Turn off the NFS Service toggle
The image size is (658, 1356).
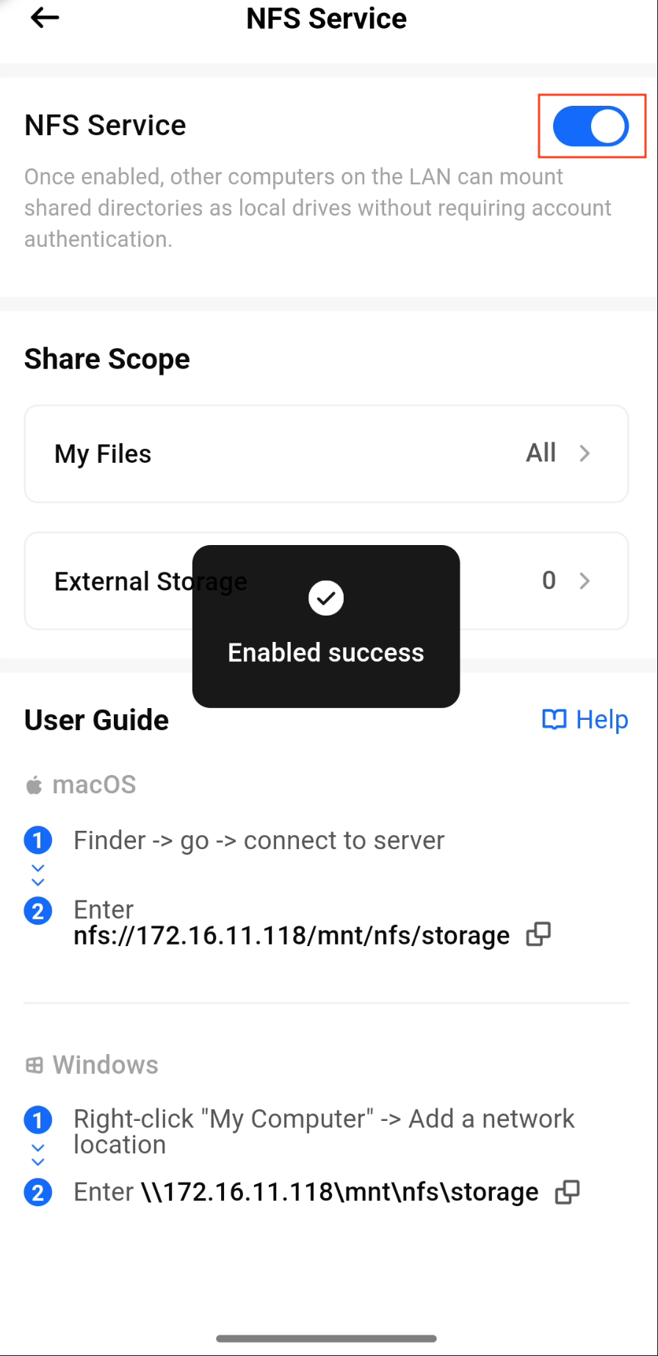coord(590,126)
